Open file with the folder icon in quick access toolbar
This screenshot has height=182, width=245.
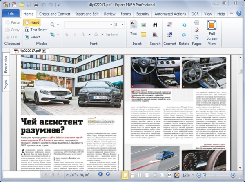coord(21,5)
